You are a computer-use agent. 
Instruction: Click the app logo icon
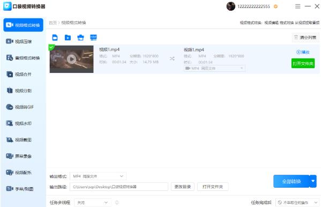click(8, 6)
